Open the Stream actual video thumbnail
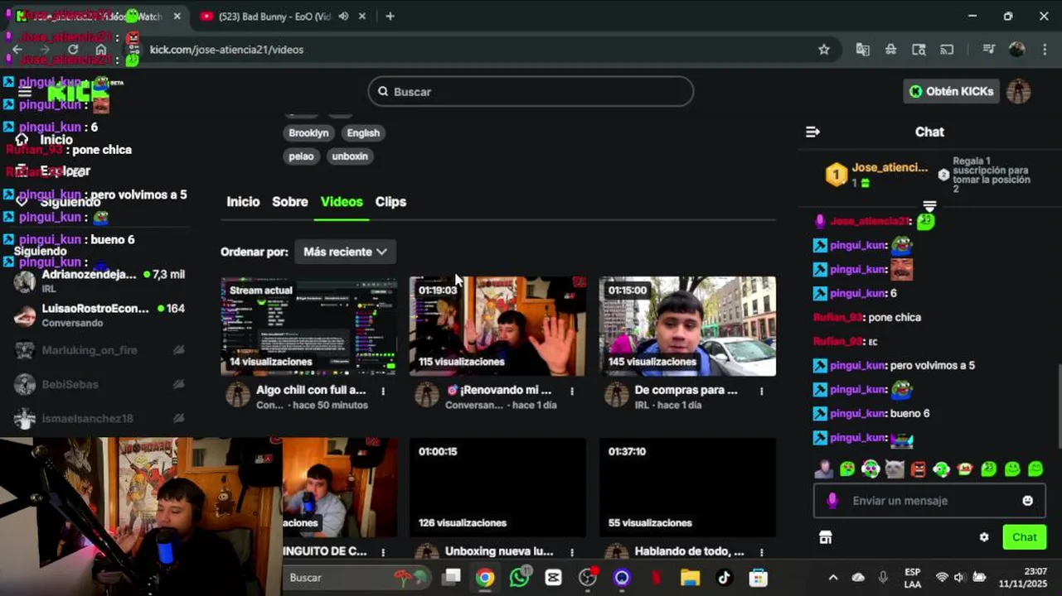The height and width of the screenshot is (596, 1062). pyautogui.click(x=308, y=326)
